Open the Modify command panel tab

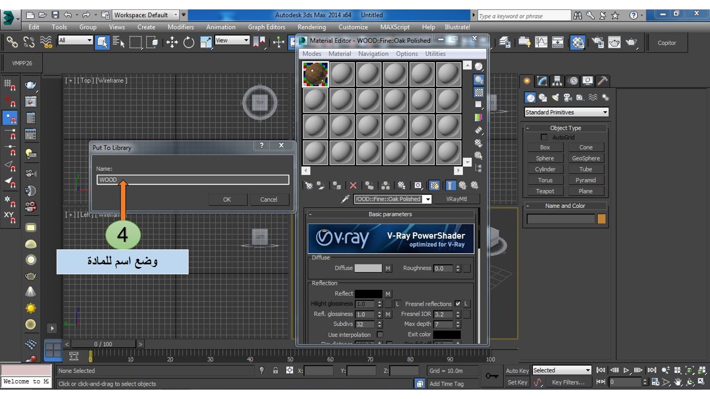(x=542, y=81)
